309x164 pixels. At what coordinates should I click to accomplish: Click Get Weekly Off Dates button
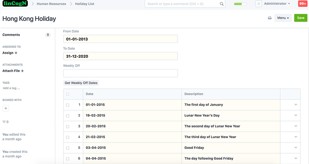click(x=81, y=83)
